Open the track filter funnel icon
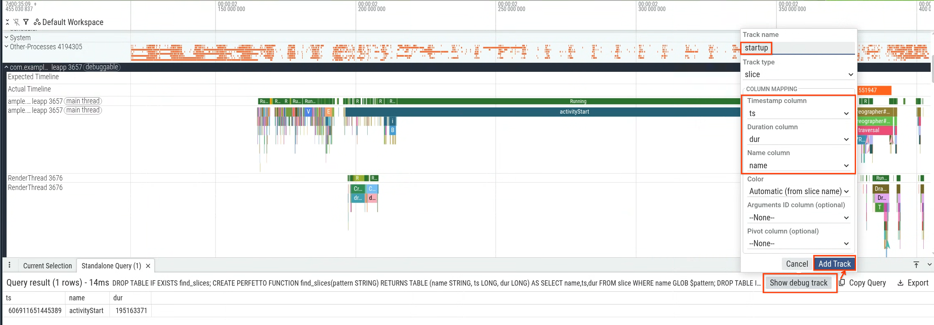The height and width of the screenshot is (325, 934). (x=26, y=22)
